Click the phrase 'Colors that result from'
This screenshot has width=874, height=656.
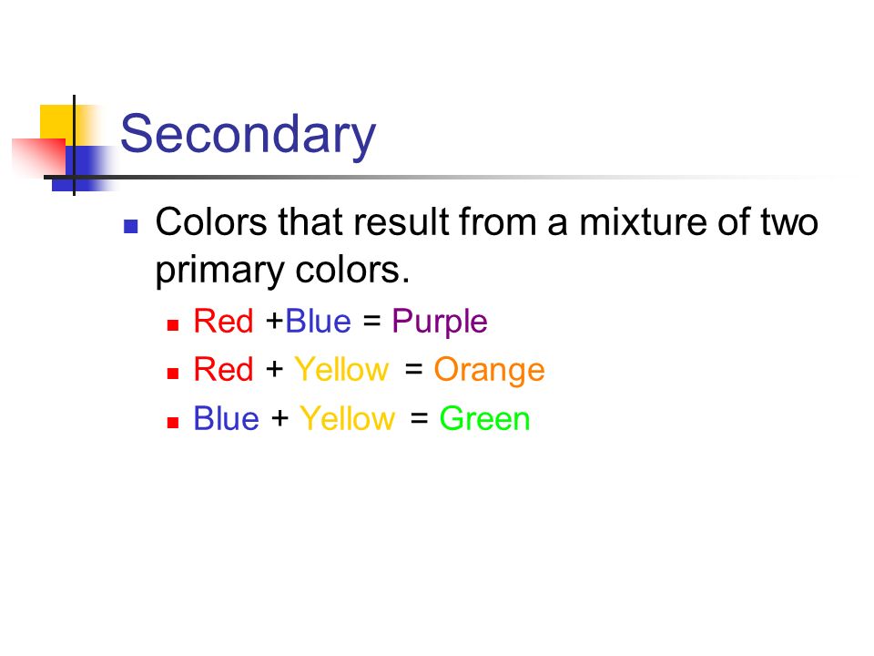tap(342, 222)
